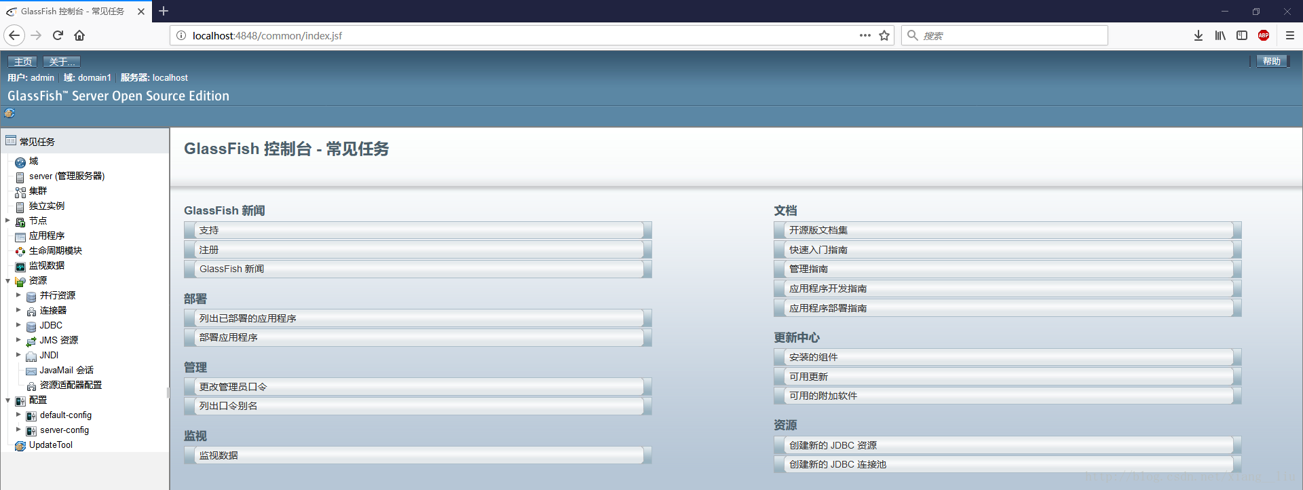The image size is (1303, 490).
Task: Go back with browser back arrow
Action: (x=14, y=35)
